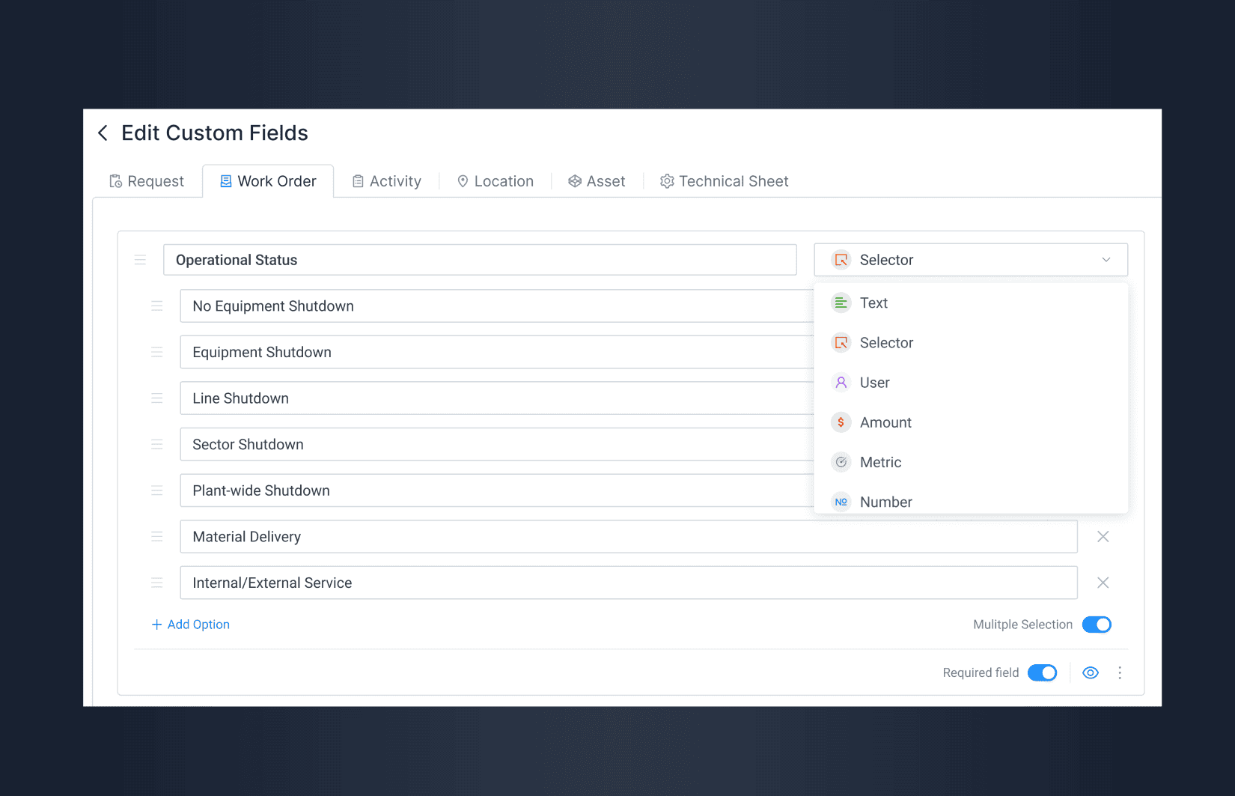This screenshot has width=1235, height=796.
Task: Click the Add Option link
Action: (x=190, y=625)
